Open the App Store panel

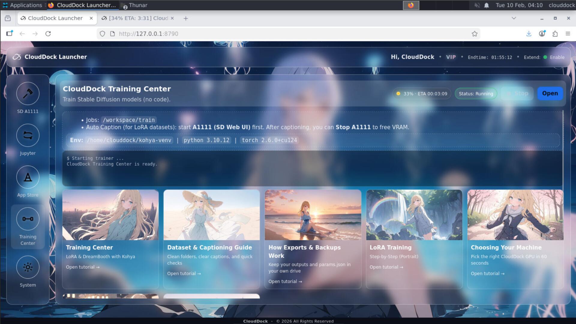[x=28, y=177]
